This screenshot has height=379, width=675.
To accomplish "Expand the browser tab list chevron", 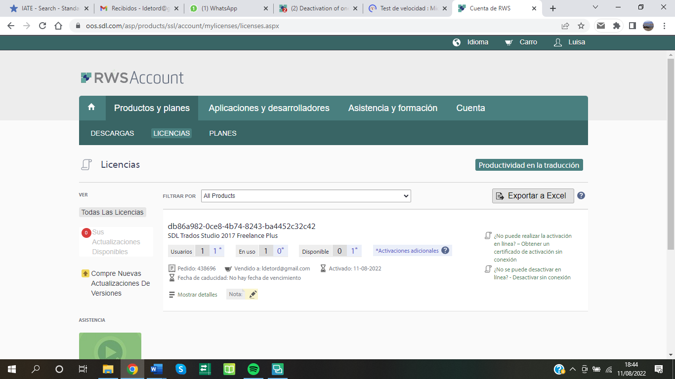I will pyautogui.click(x=595, y=8).
